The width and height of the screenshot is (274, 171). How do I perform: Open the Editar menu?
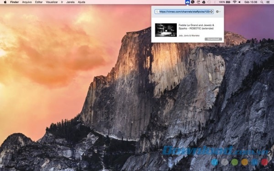(39, 2)
